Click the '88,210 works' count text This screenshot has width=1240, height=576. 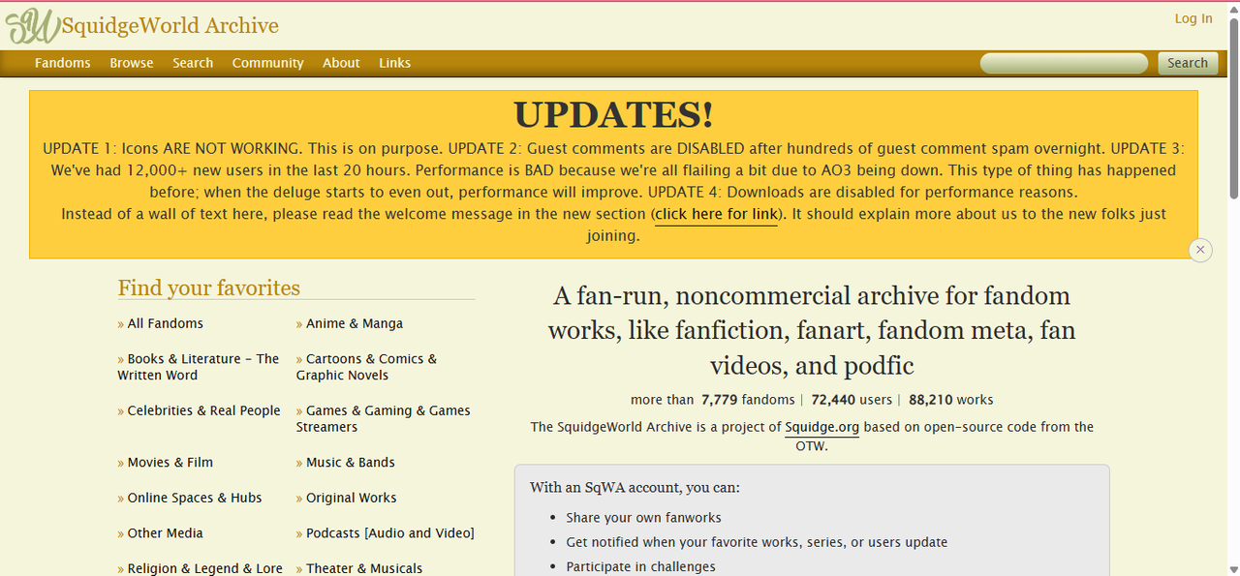pos(951,400)
